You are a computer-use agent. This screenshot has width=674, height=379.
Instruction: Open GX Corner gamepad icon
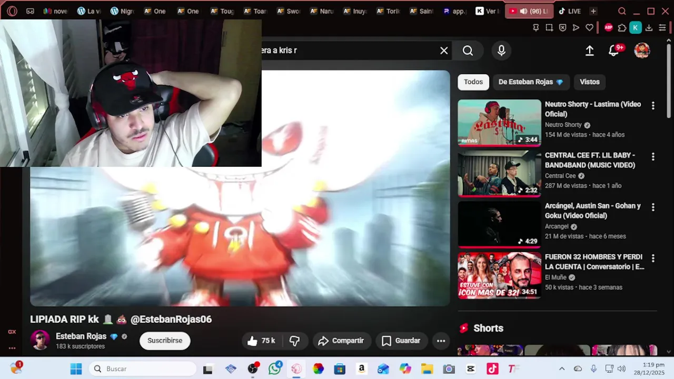tap(30, 11)
